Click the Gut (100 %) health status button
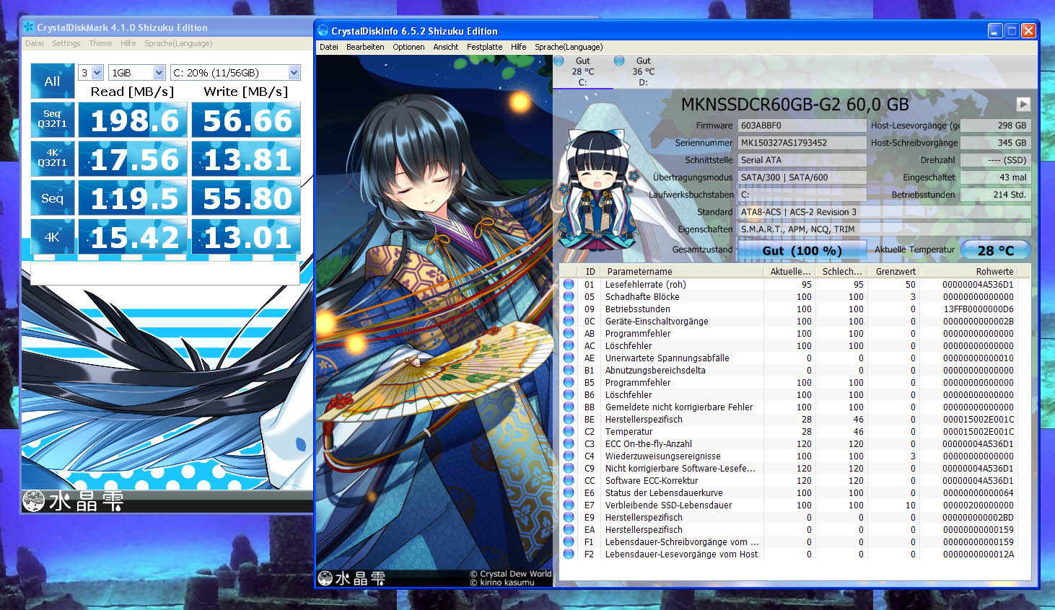Viewport: 1055px width, 610px height. click(802, 250)
